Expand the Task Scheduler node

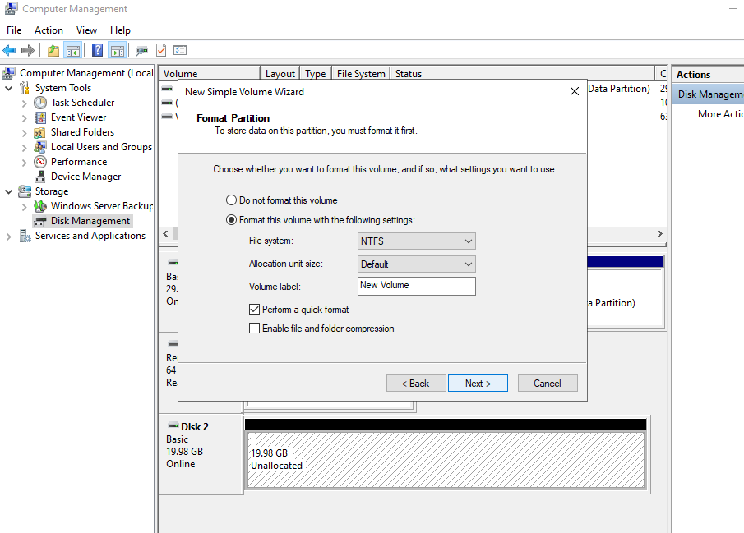point(24,103)
